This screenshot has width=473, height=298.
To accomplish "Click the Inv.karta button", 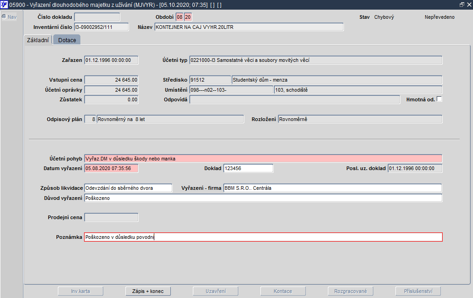I will (x=80, y=291).
